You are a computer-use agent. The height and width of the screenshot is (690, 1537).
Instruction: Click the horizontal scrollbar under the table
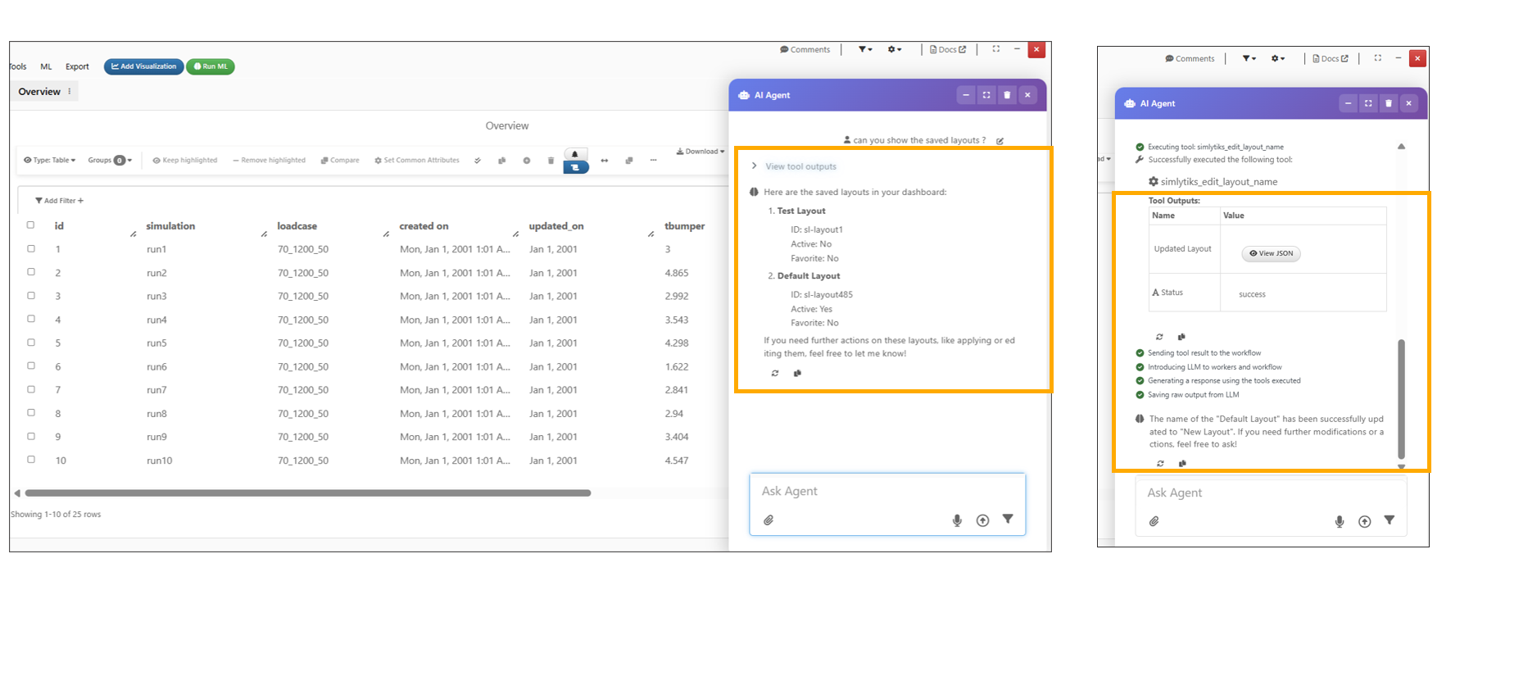307,493
